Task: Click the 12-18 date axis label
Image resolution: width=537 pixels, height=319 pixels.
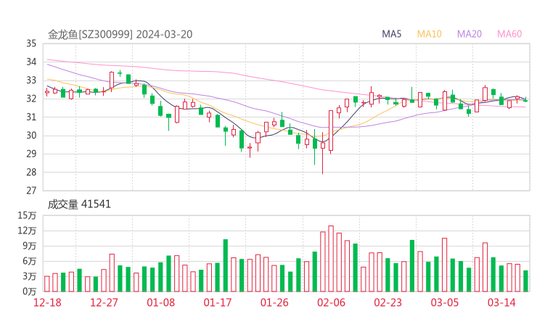Action: coord(47,302)
